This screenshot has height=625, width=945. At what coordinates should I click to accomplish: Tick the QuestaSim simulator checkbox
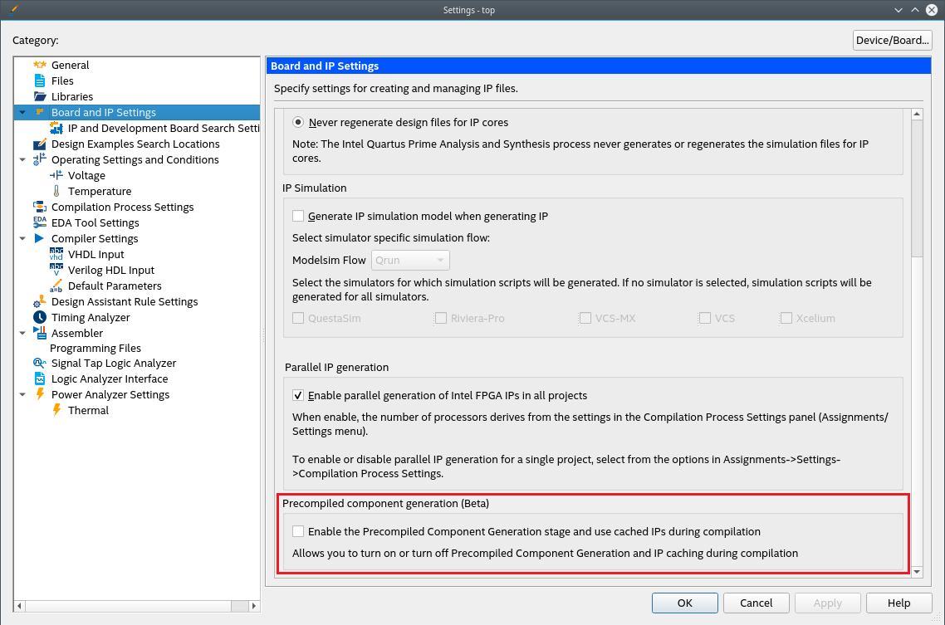[298, 318]
